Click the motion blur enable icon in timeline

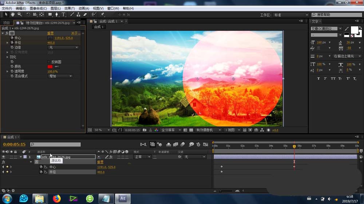[182, 144]
